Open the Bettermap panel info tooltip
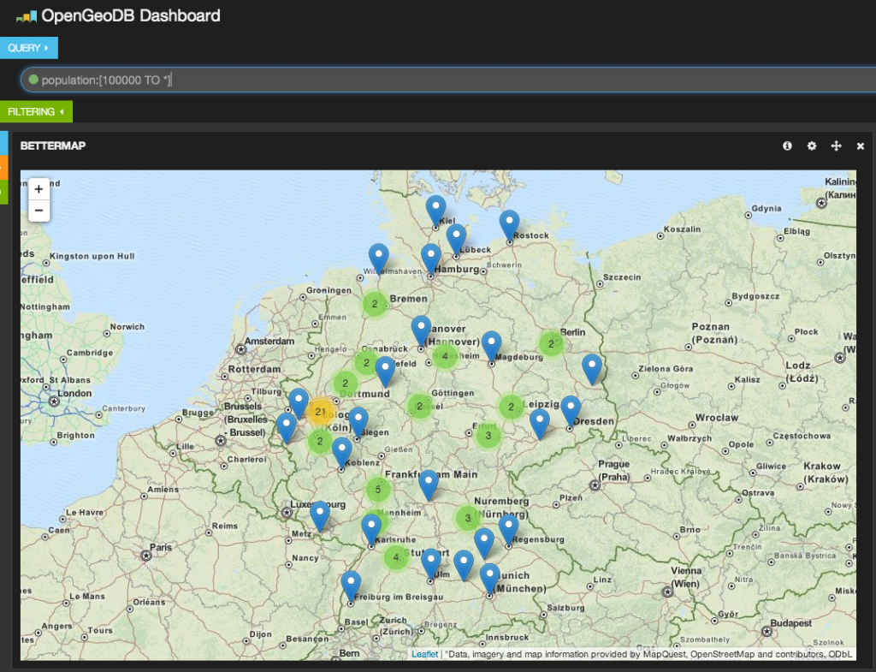Screen dimensions: 876x672 786,146
